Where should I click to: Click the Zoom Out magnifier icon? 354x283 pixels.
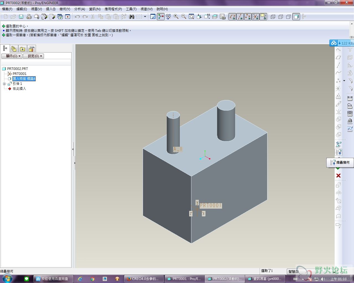tap(184, 17)
